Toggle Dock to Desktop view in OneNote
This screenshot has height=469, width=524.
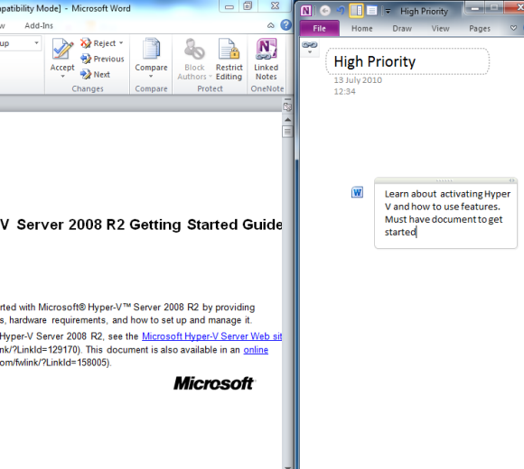(x=357, y=11)
